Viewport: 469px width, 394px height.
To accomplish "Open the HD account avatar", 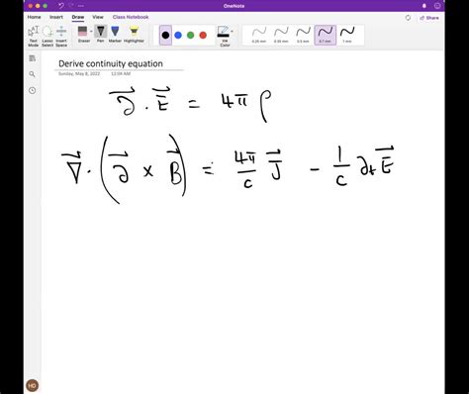I will point(32,385).
